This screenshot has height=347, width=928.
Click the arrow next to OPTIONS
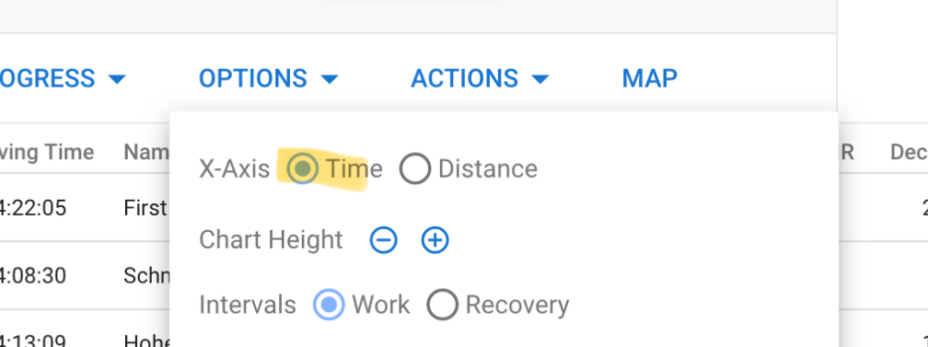pos(329,79)
